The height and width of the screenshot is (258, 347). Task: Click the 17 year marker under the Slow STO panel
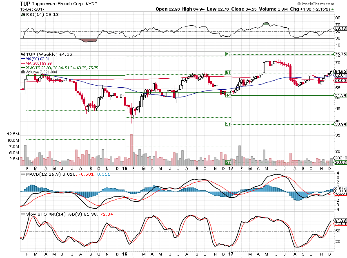pos(231,254)
